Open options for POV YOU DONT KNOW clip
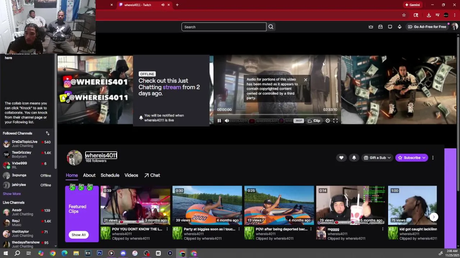460x258 pixels. [167, 229]
